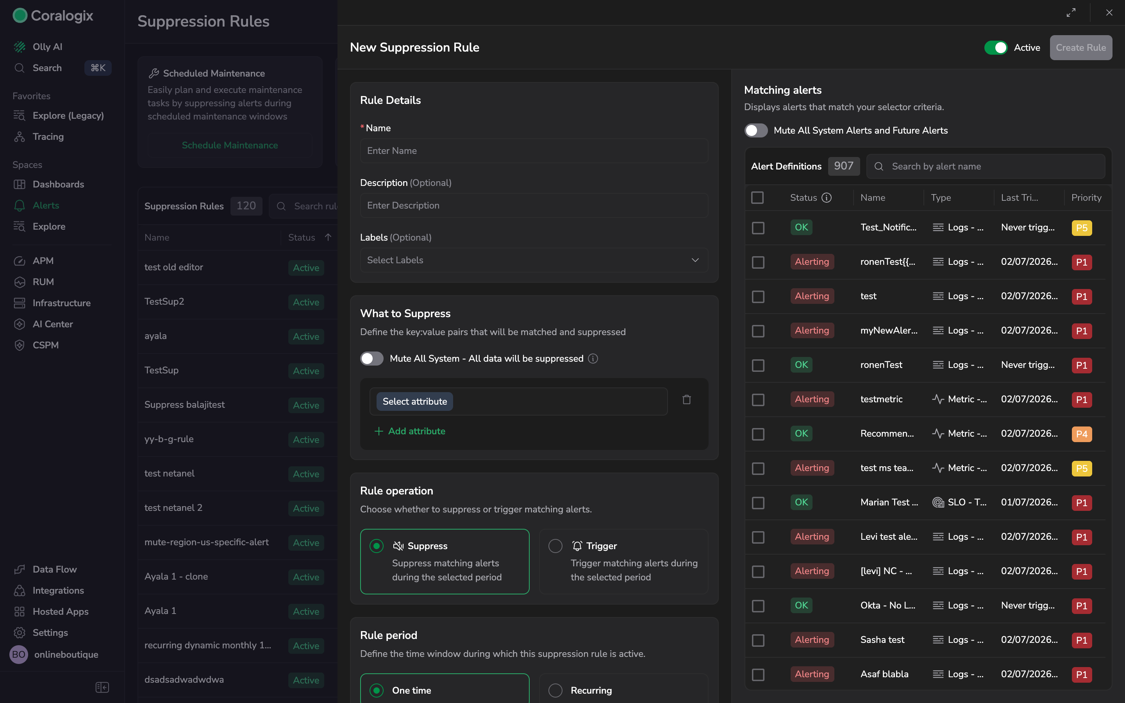Screen dimensions: 1125x703
Task: Check the testmetric alert checkbox
Action: coord(758,400)
